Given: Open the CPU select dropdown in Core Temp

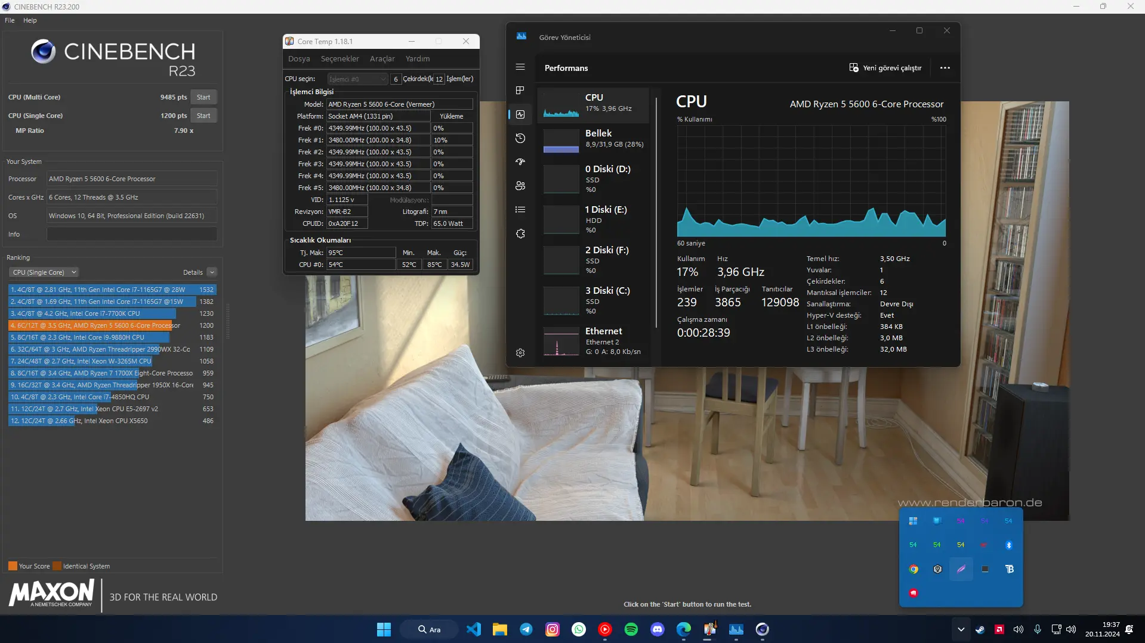Looking at the screenshot, I should click(x=357, y=79).
